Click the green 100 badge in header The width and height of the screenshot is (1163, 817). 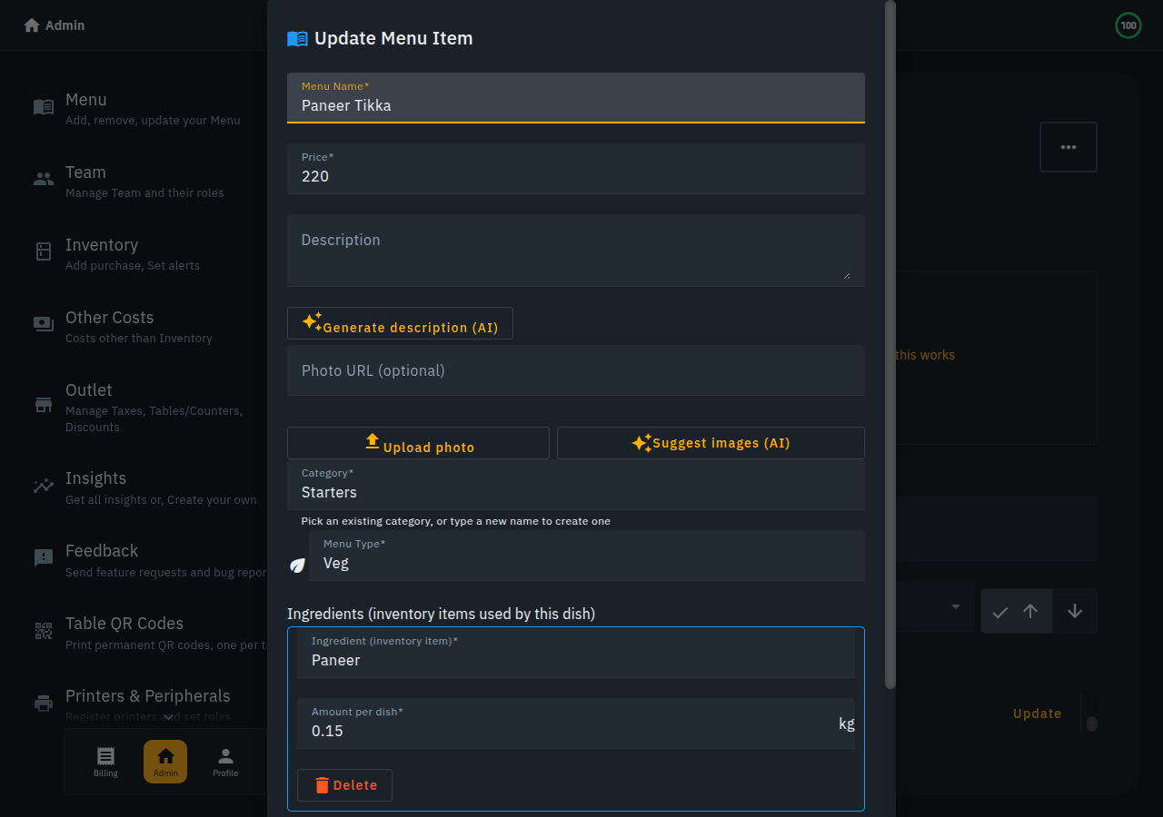click(x=1128, y=25)
